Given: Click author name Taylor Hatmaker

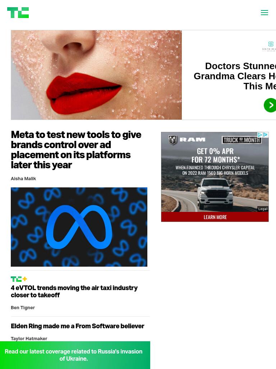Looking at the screenshot, I should coord(29,338).
